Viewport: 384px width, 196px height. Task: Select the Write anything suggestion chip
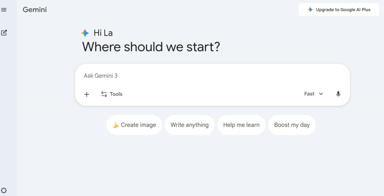click(x=189, y=125)
